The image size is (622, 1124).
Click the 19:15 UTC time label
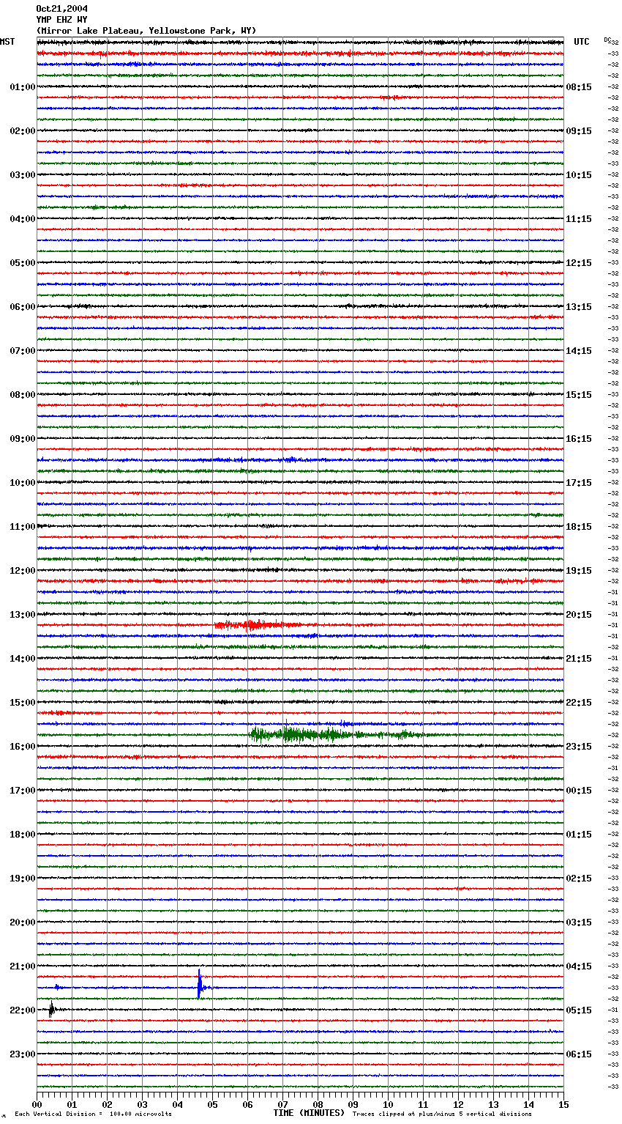click(x=579, y=571)
